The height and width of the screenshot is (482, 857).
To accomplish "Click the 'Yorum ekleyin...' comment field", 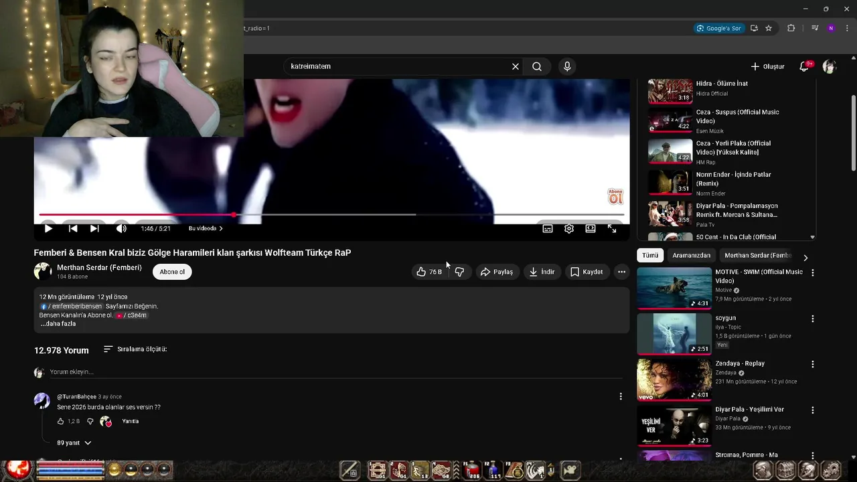I will [x=335, y=372].
